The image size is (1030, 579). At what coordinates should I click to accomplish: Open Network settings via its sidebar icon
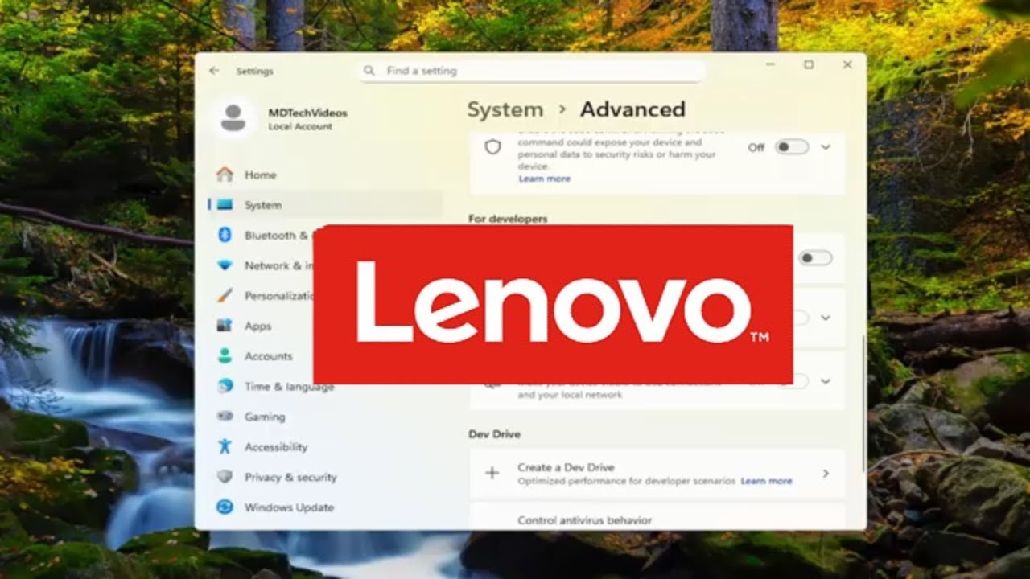point(225,265)
